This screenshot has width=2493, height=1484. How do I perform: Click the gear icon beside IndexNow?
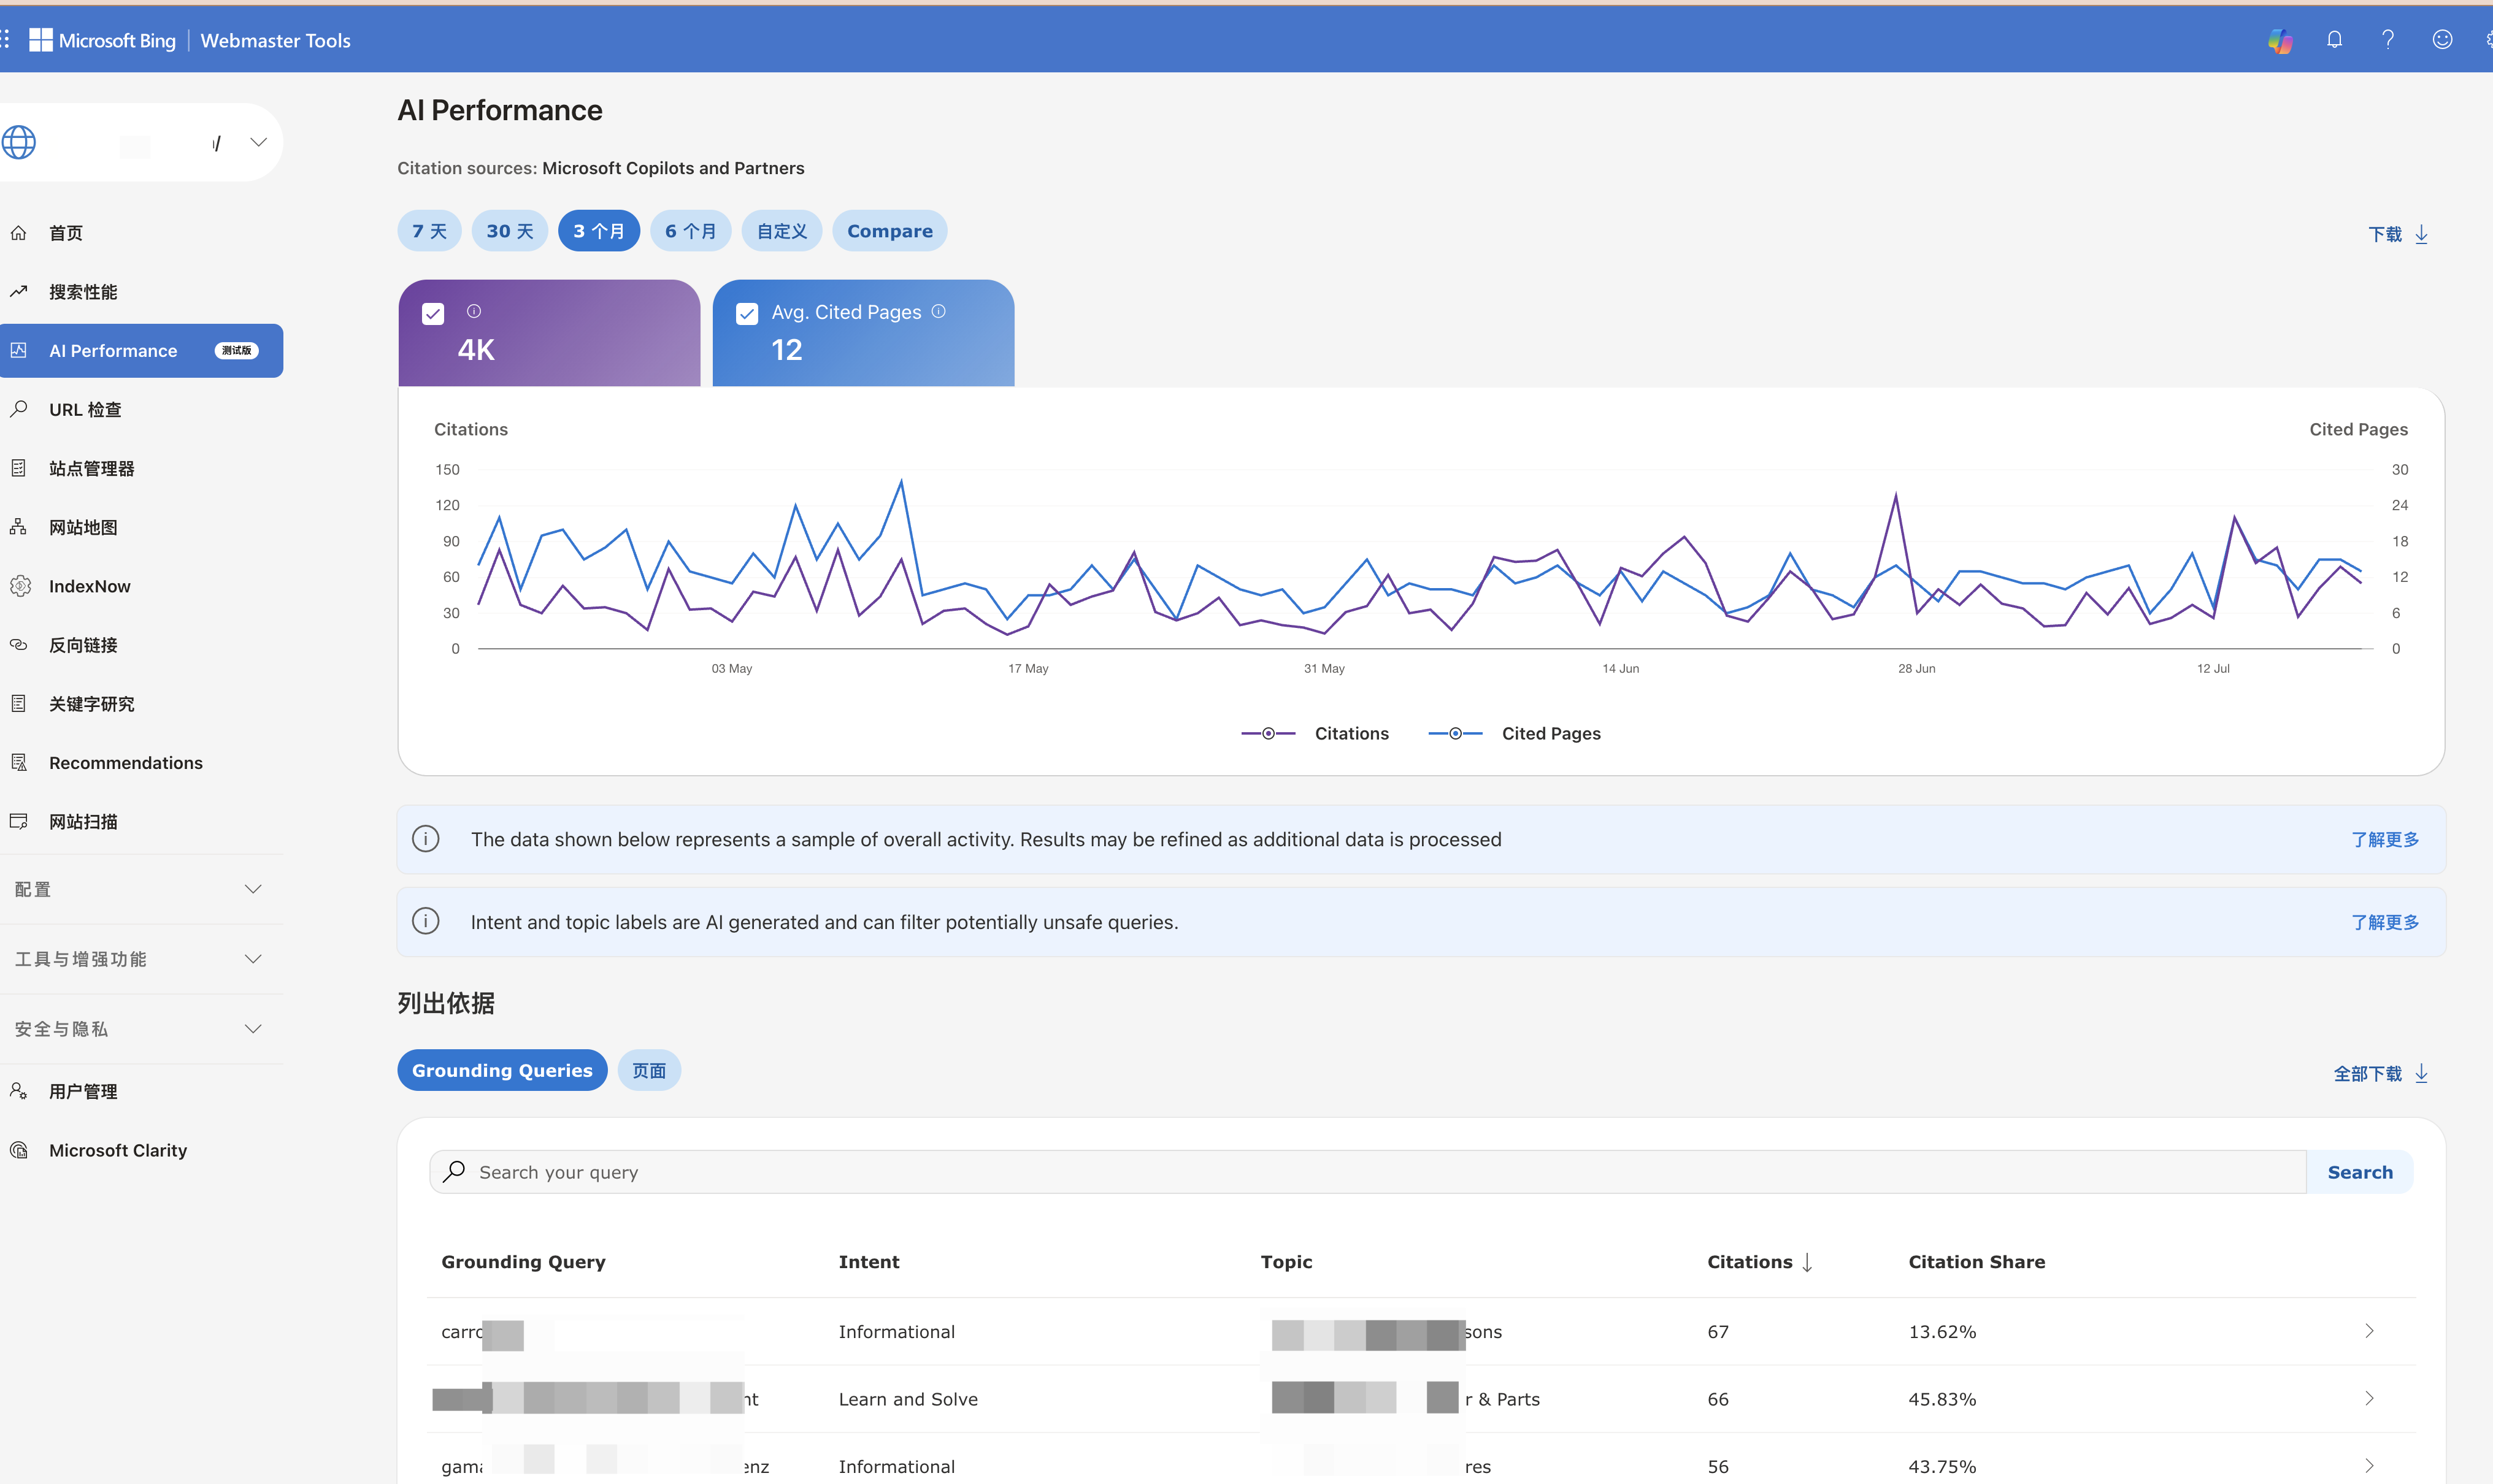pyautogui.click(x=19, y=586)
